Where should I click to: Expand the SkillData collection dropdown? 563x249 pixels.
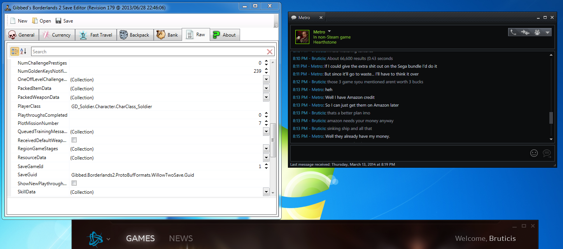(266, 192)
